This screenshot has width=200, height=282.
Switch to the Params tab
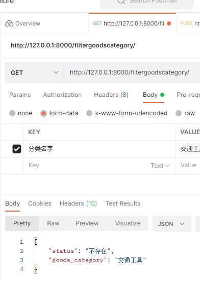click(x=20, y=95)
